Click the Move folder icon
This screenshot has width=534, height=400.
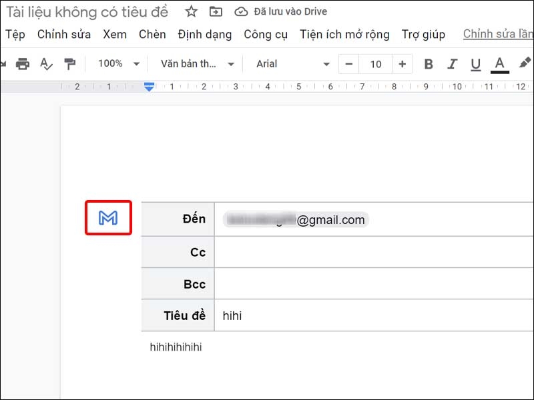coord(215,11)
